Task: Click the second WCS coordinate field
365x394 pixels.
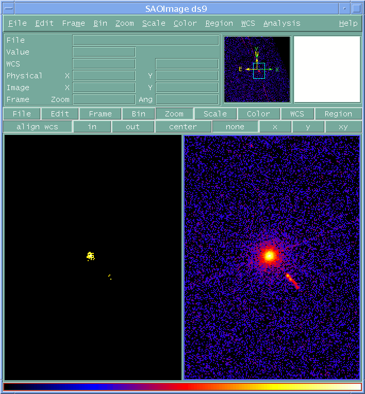Action: pos(187,64)
